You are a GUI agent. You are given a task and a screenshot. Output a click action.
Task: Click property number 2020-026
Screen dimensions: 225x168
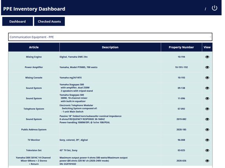pos(181,161)
